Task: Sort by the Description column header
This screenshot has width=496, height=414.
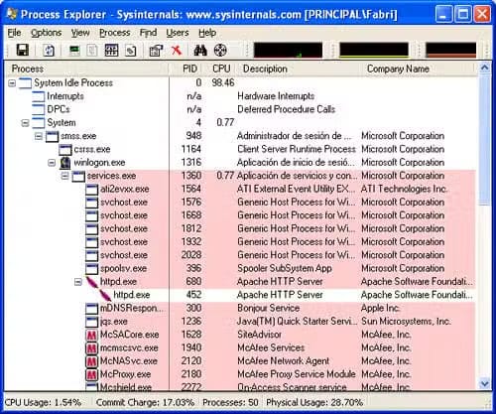Action: click(x=298, y=69)
